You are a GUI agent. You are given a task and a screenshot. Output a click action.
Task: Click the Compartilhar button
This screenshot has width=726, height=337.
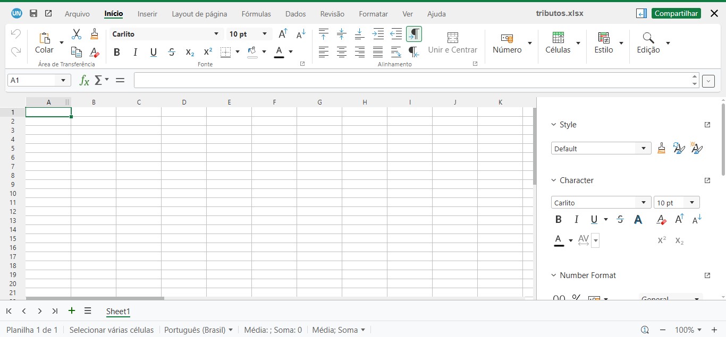[676, 13]
